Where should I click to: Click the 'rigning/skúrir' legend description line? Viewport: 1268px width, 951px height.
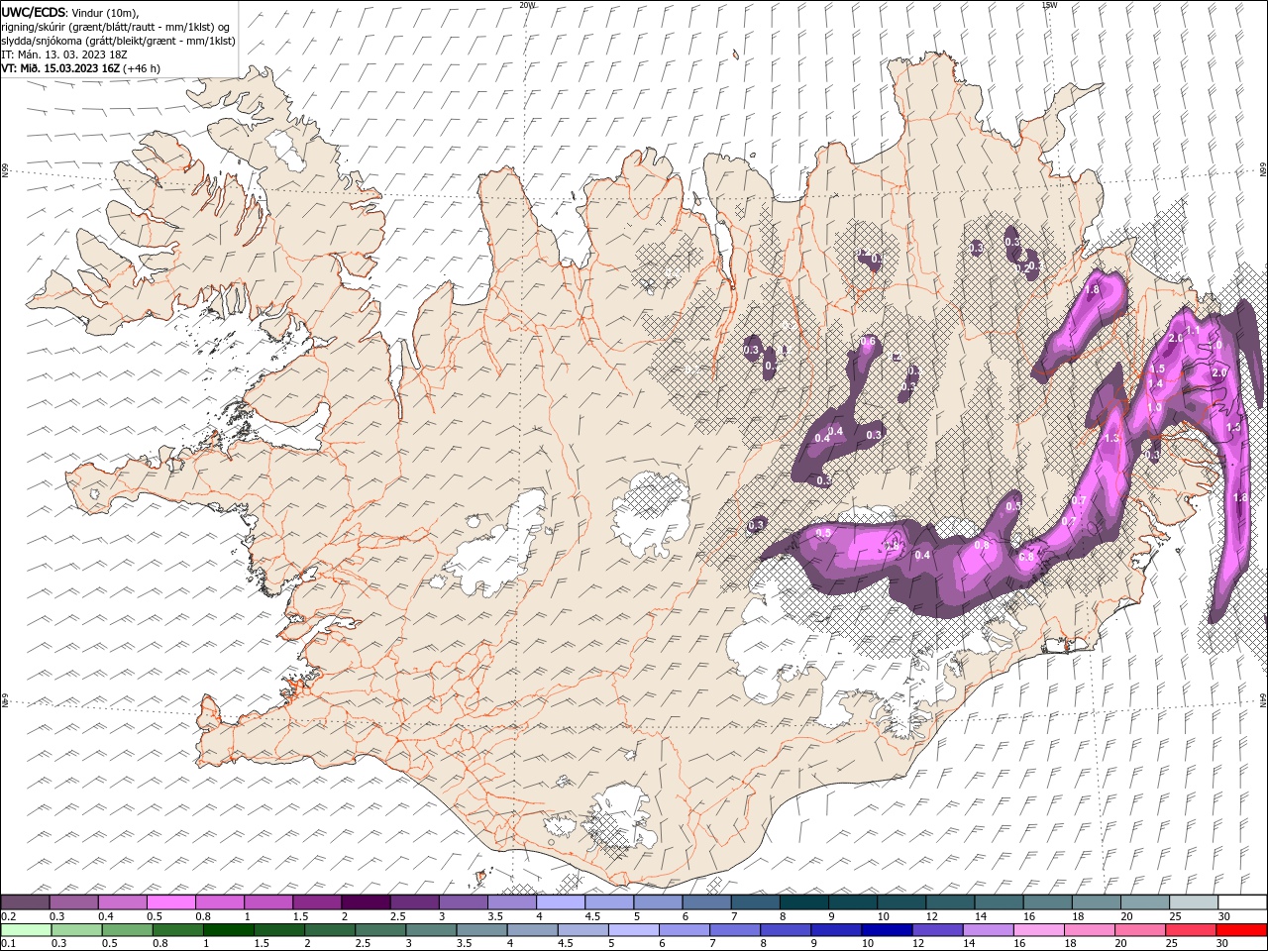(x=115, y=26)
